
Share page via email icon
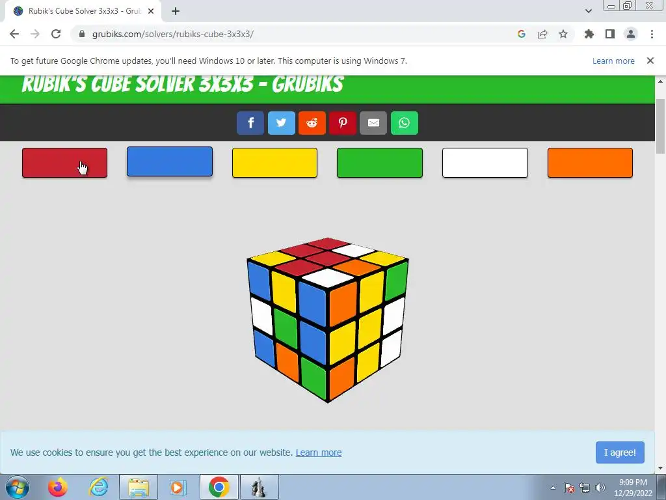click(373, 123)
